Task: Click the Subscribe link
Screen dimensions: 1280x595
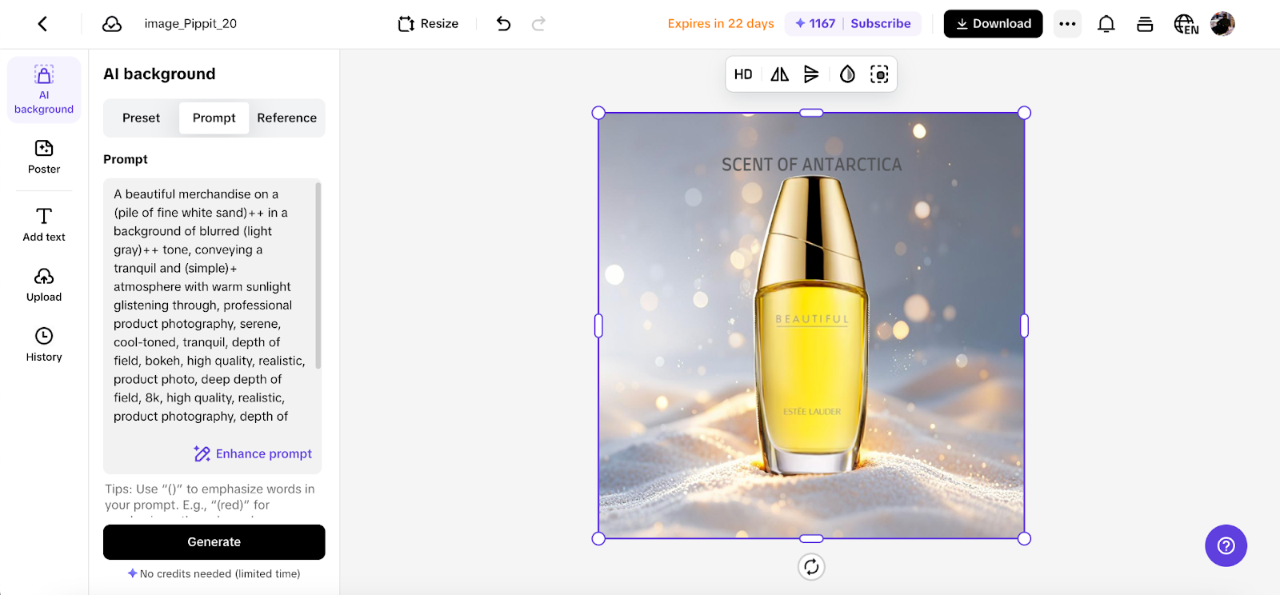Action: (x=881, y=24)
